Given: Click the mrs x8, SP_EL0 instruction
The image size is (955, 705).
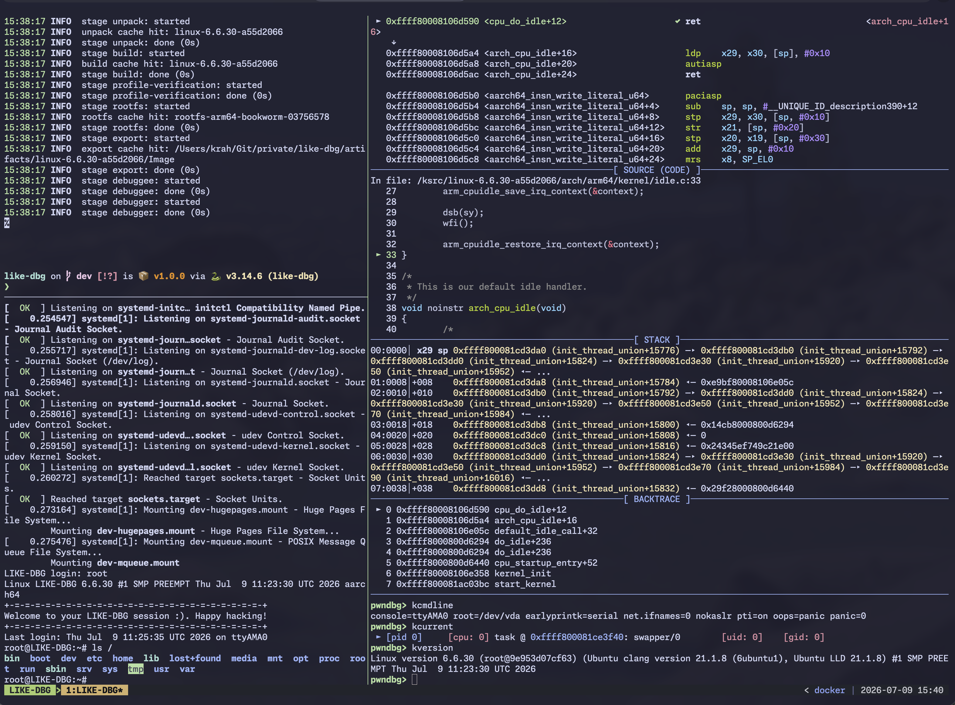Looking at the screenshot, I should (x=729, y=159).
